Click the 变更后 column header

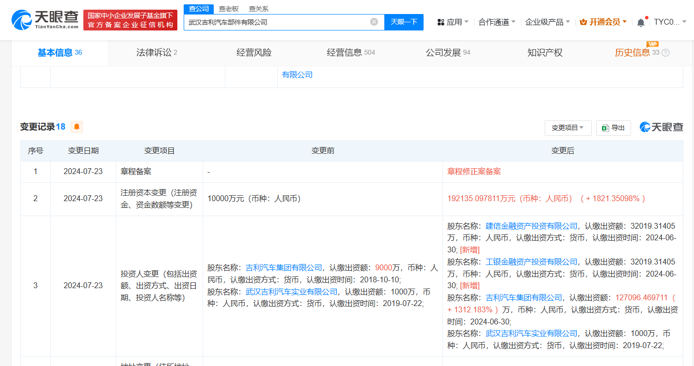coord(563,151)
